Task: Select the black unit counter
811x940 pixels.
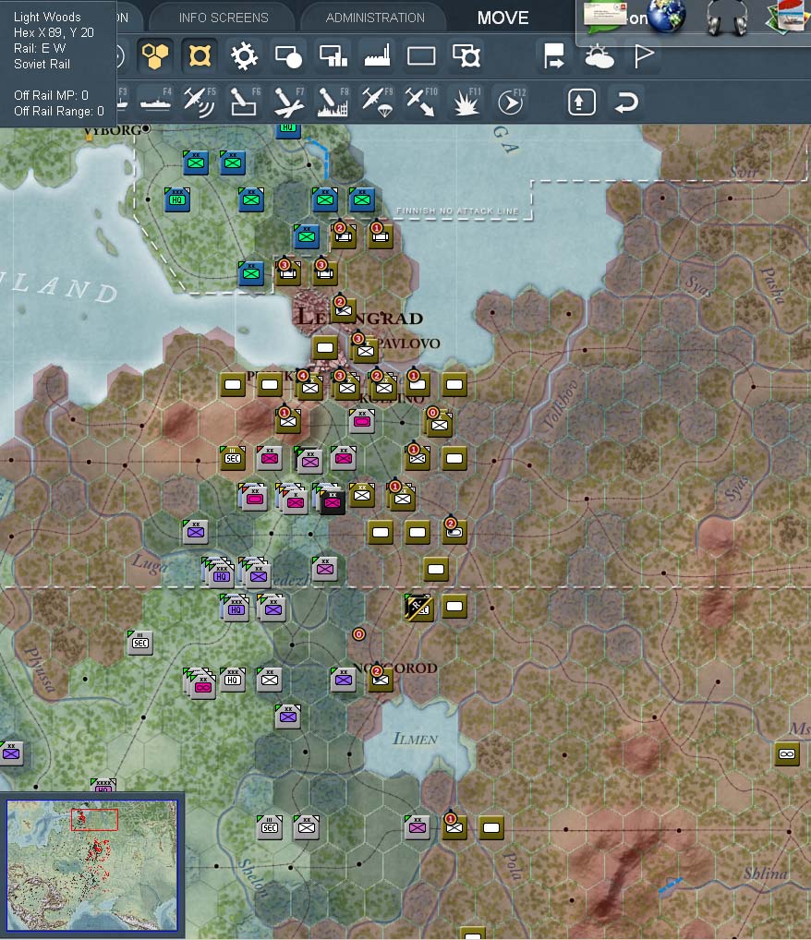Action: coord(332,502)
